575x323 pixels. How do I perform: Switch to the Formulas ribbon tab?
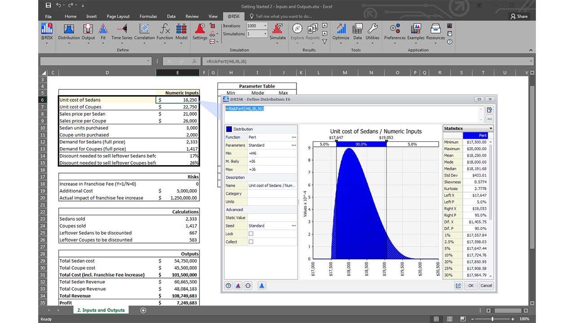(148, 16)
